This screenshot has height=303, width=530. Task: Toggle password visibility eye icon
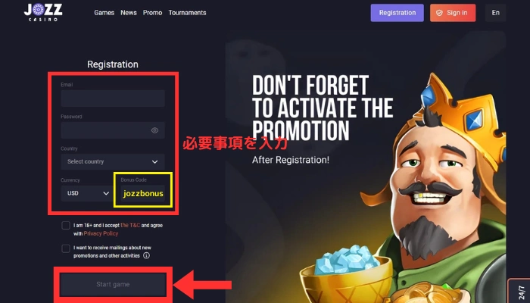click(154, 130)
